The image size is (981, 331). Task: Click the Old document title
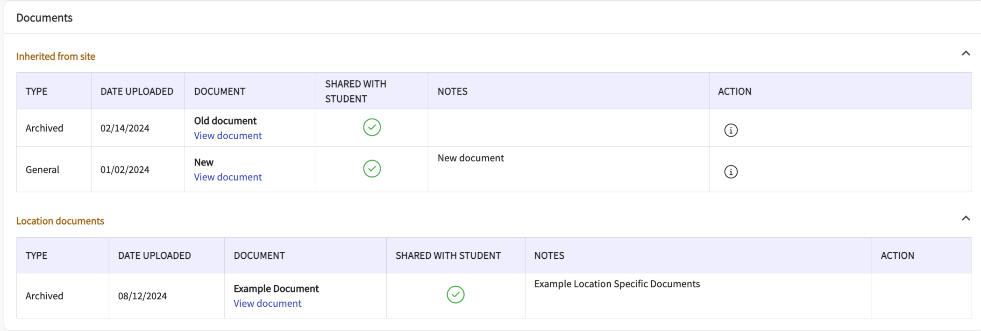pyautogui.click(x=225, y=121)
